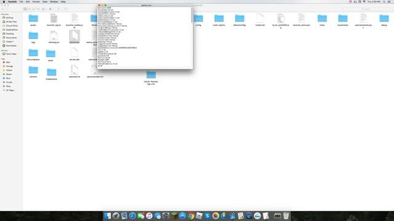Open iCloud Drive in sidebar
The width and height of the screenshot is (394, 221).
12,26
